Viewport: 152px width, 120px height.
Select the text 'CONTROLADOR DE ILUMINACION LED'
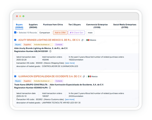(x=60, y=66)
